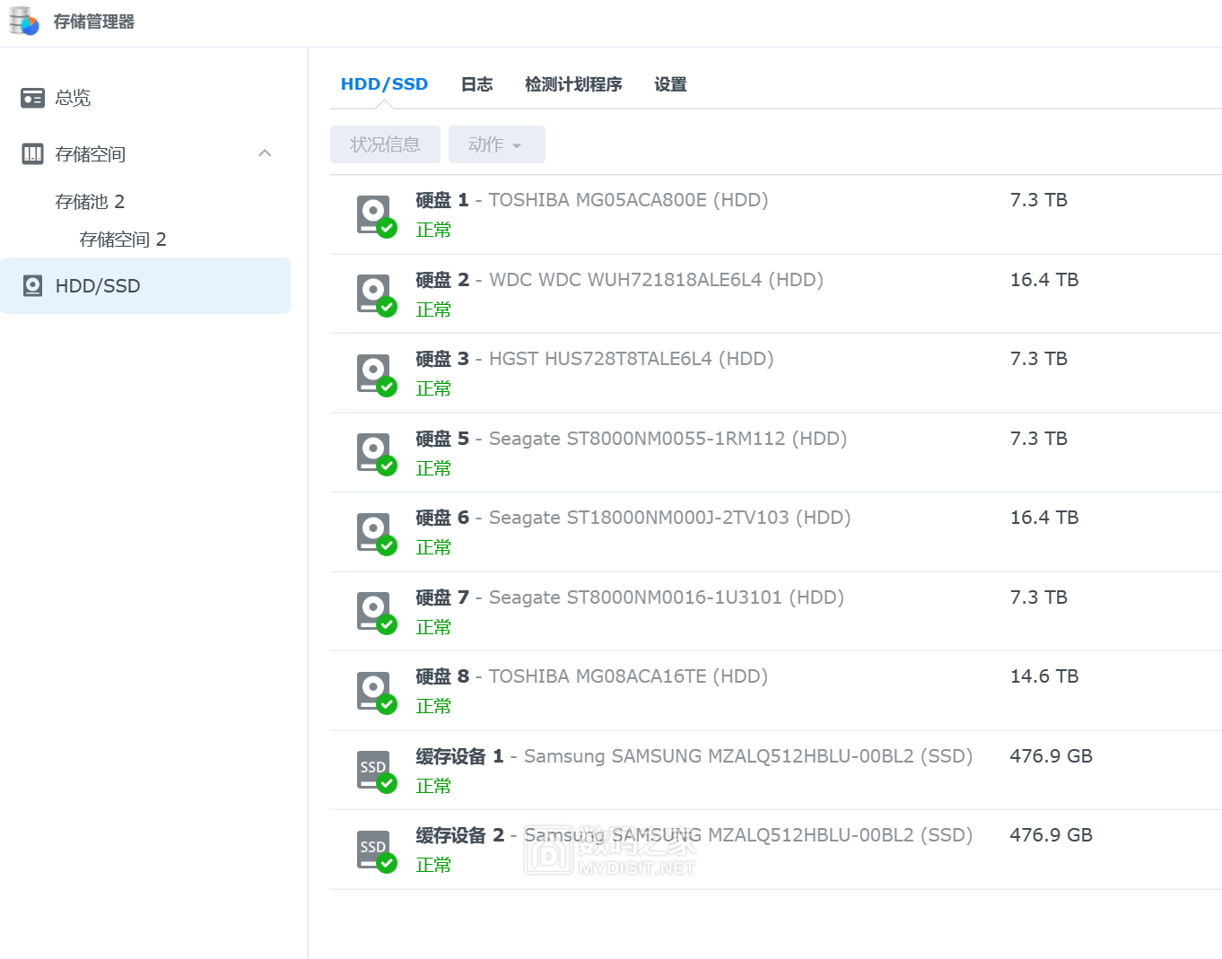Viewport: 1222px width, 959px height.
Task: Click the 状况信息 button
Action: tap(385, 144)
